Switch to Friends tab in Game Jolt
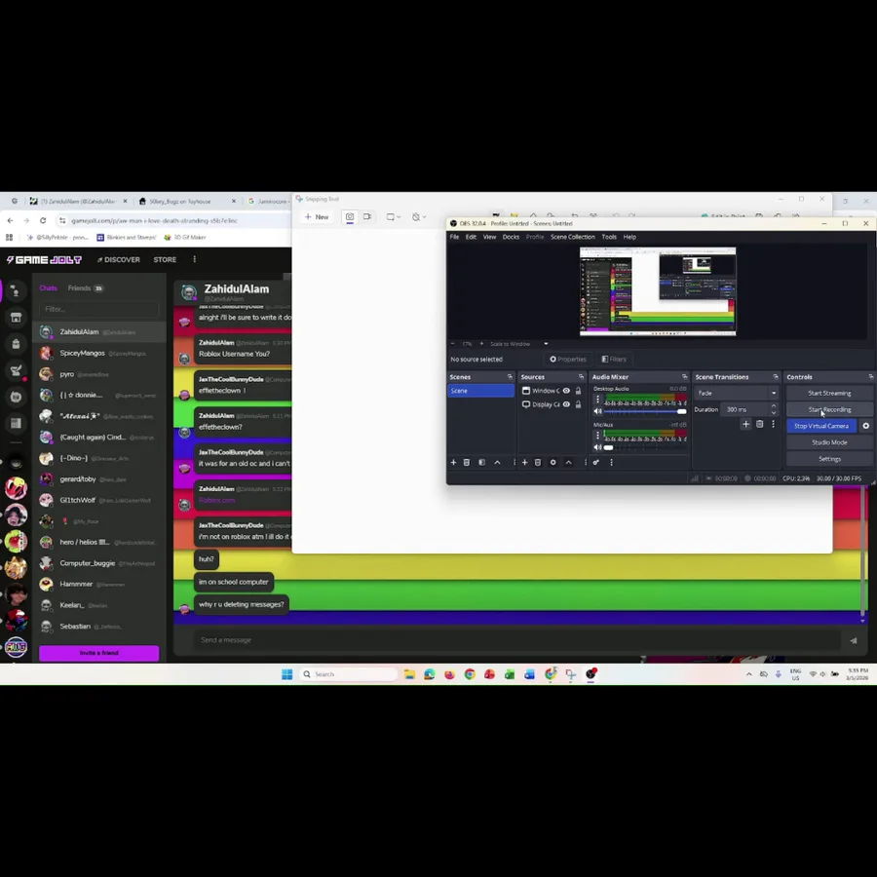This screenshot has height=877, width=877. [85, 288]
